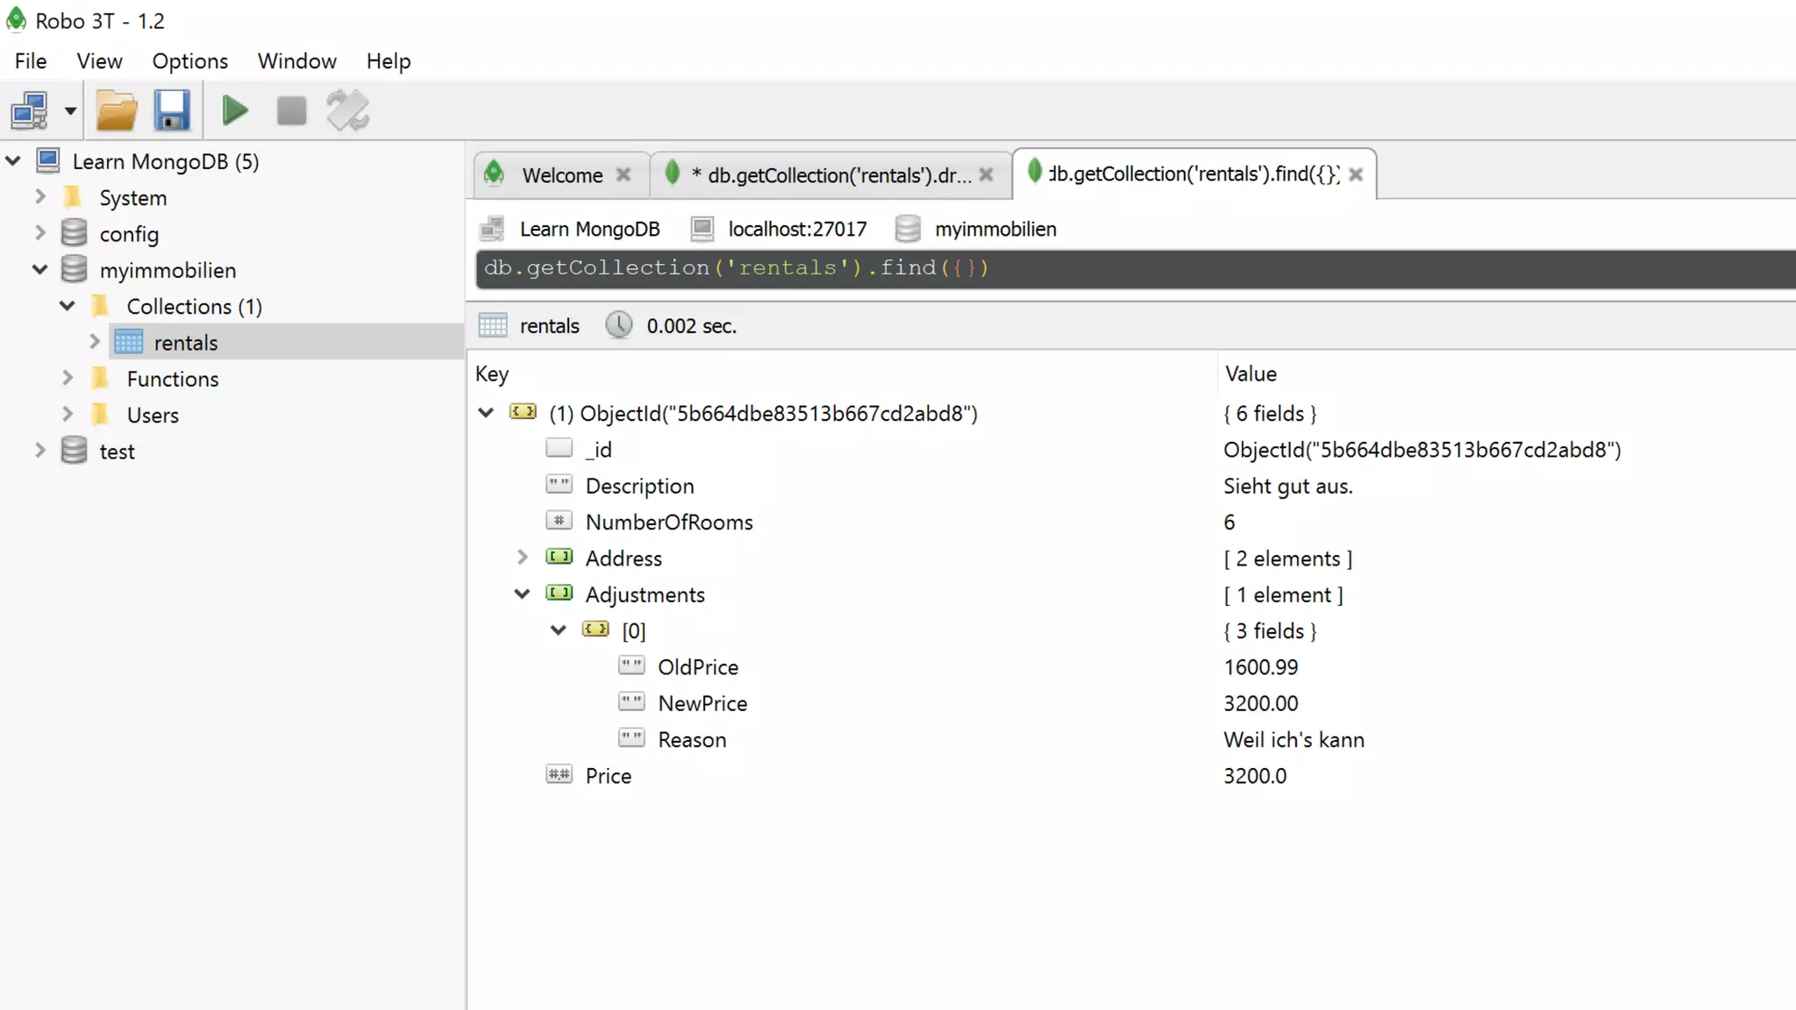Select the rentals collection in tree
The image size is (1796, 1010).
(185, 343)
